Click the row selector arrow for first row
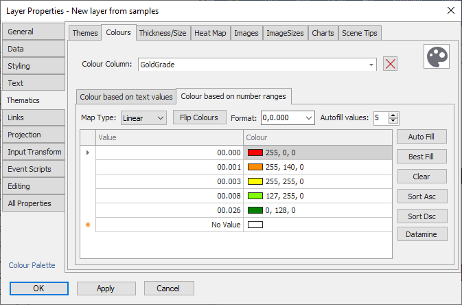 [87, 152]
